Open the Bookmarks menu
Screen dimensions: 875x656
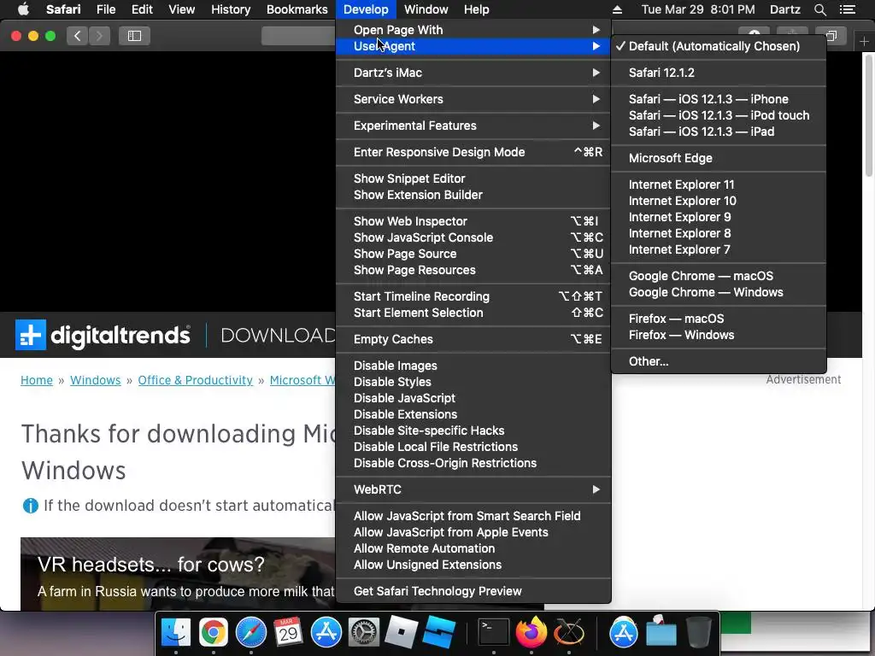[297, 9]
